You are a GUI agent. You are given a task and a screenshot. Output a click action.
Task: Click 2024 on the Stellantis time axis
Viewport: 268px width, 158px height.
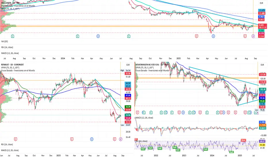click(63, 58)
